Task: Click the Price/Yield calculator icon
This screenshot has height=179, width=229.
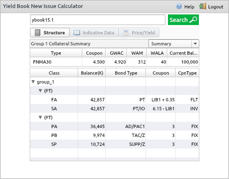Action: pos(126,33)
